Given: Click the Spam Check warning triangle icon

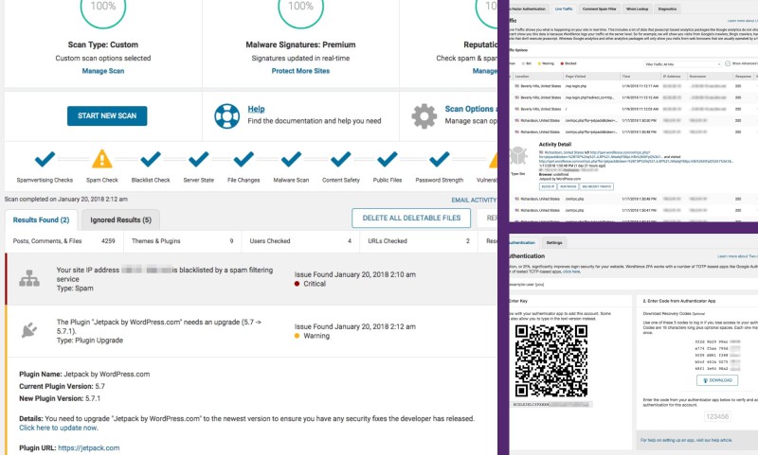Looking at the screenshot, I should pos(102,159).
